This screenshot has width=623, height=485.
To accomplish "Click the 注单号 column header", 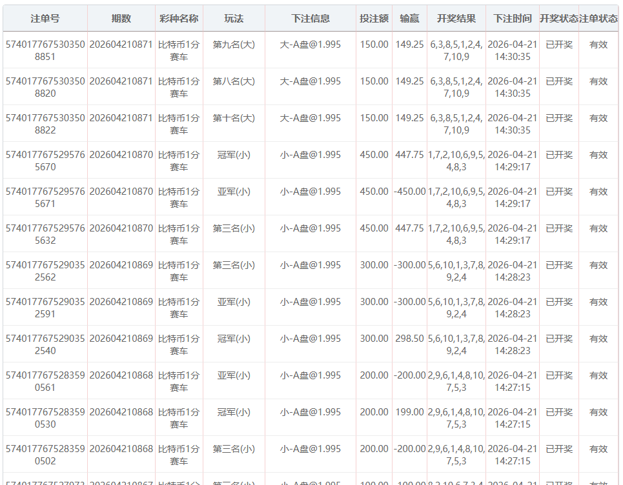I will 45,19.
